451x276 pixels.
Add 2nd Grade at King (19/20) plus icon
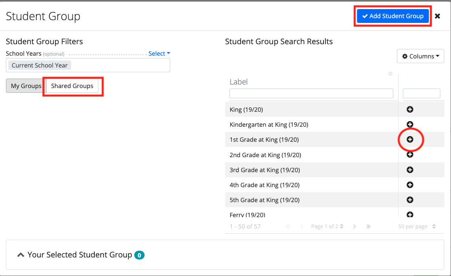click(410, 155)
